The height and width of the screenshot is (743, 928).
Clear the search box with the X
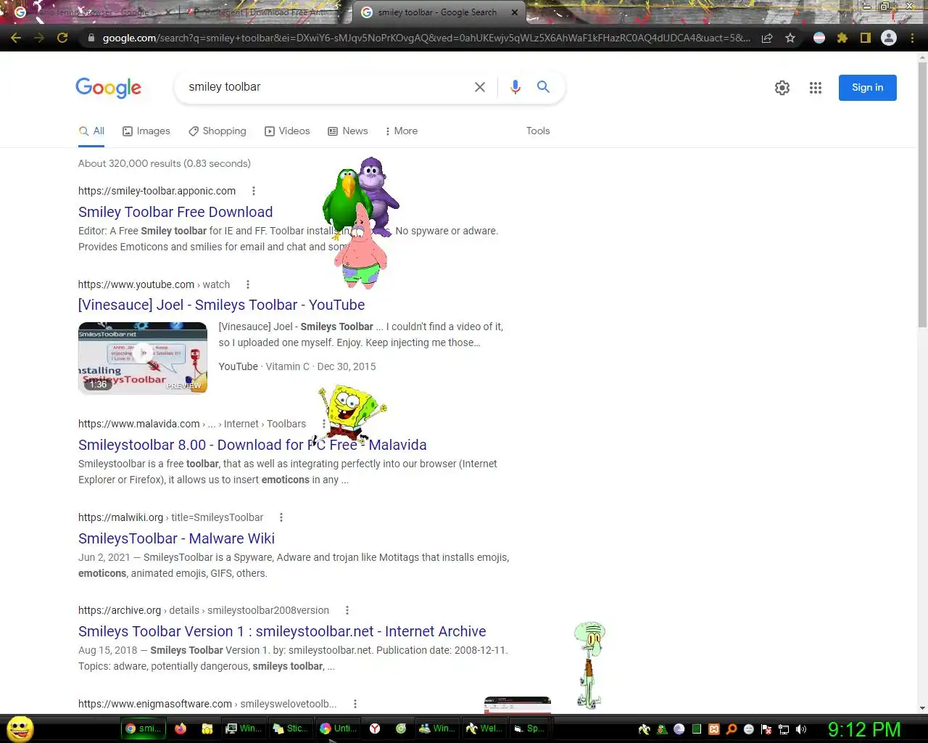(480, 87)
